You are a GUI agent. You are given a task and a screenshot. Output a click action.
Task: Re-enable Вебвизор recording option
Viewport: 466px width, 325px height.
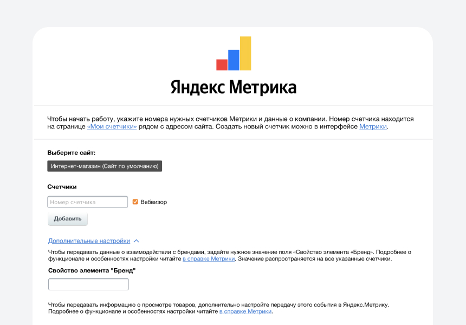pyautogui.click(x=135, y=201)
